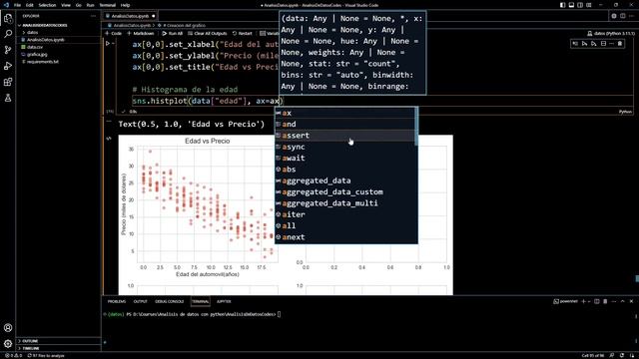Switch to the Output panel tab
The width and height of the screenshot is (639, 359).
(x=140, y=301)
